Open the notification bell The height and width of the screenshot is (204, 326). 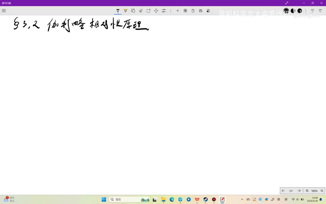click(321, 199)
